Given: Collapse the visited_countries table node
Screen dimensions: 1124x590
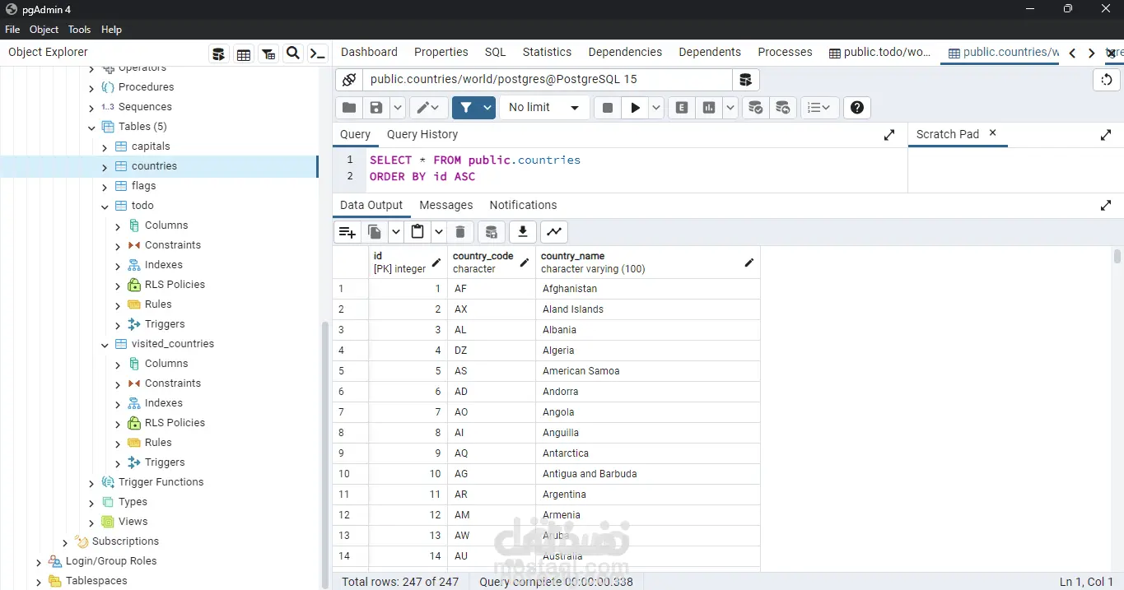Looking at the screenshot, I should pos(105,345).
